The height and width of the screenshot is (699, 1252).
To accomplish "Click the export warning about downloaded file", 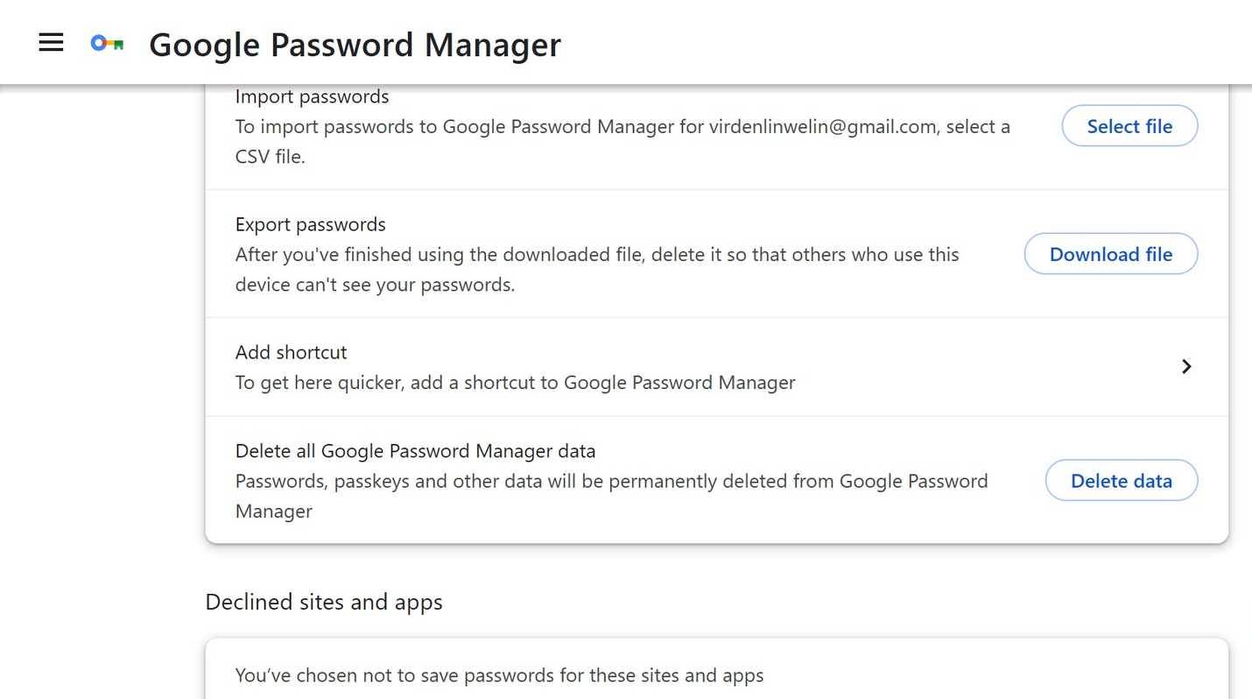I will coord(596,255).
